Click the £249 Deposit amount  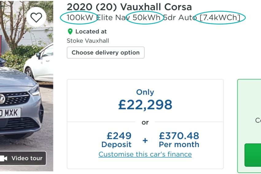coord(116,140)
